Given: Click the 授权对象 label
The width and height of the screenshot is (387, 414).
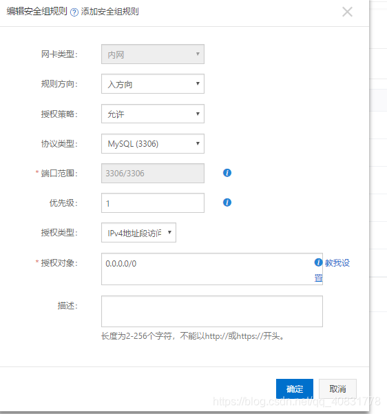Looking at the screenshot, I should [59, 263].
